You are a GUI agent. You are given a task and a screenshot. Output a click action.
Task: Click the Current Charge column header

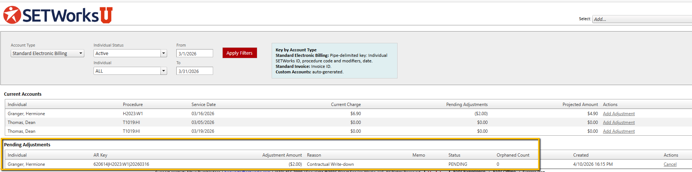(346, 105)
